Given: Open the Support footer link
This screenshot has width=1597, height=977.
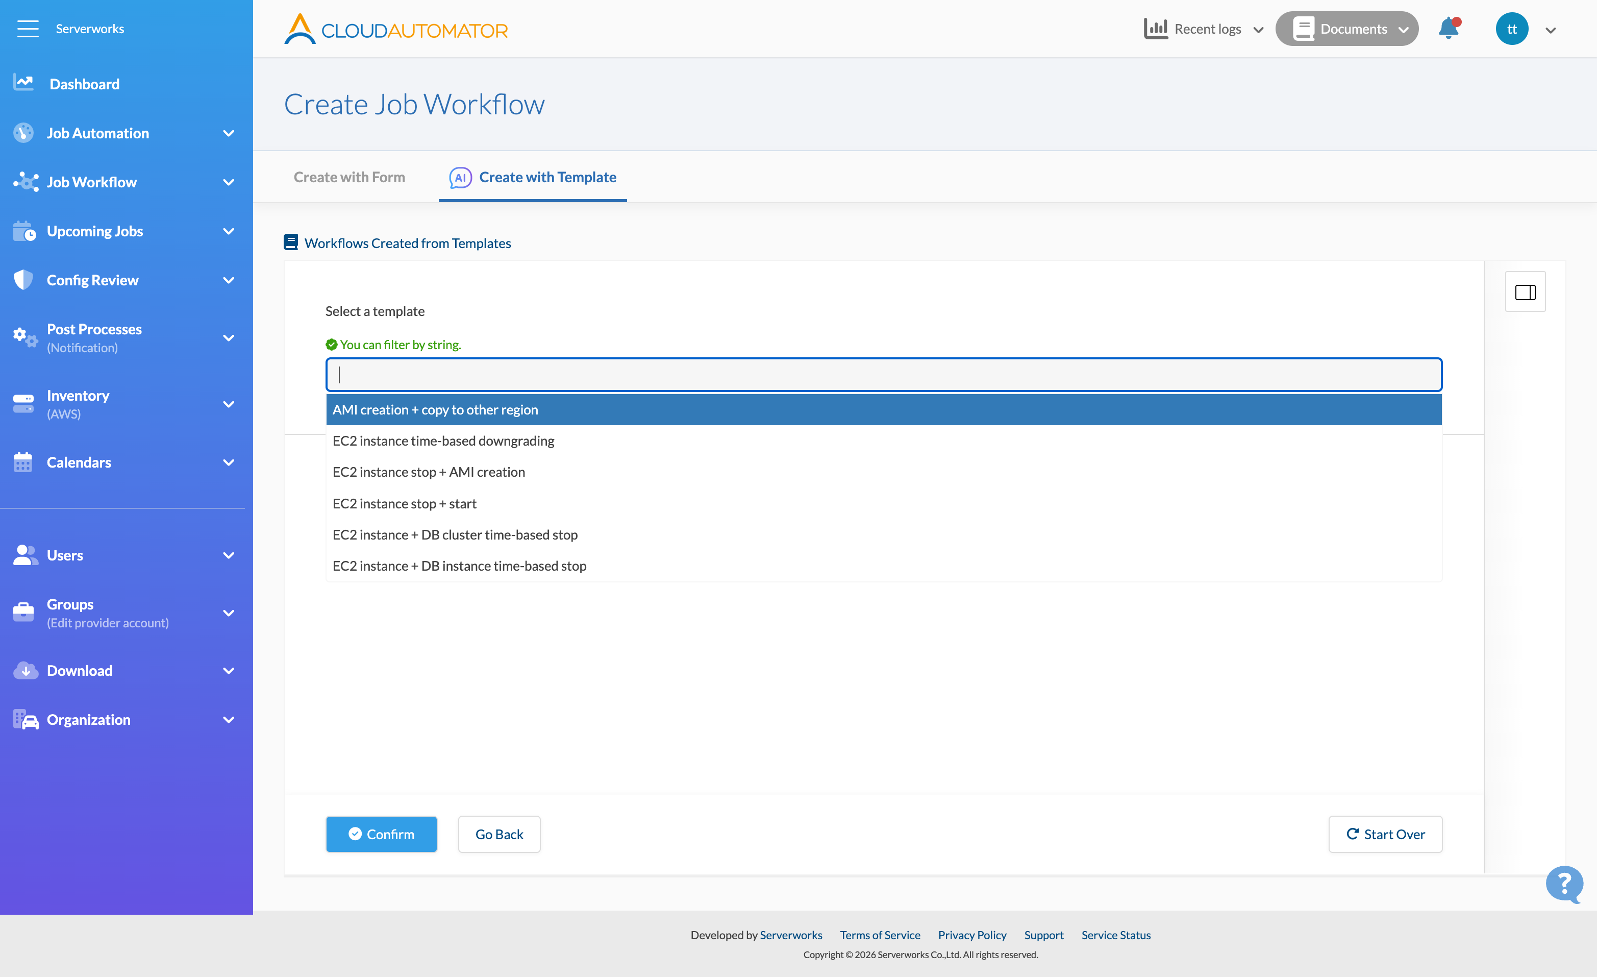Looking at the screenshot, I should [x=1043, y=935].
